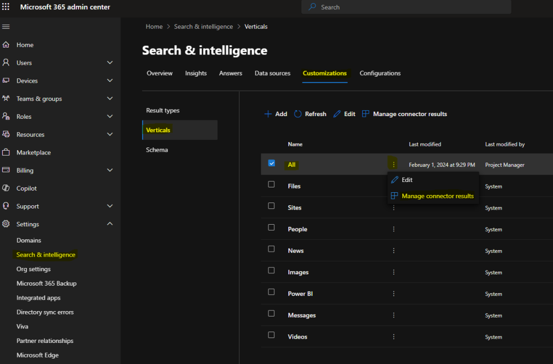Click the Marketplace bag icon

click(x=6, y=152)
